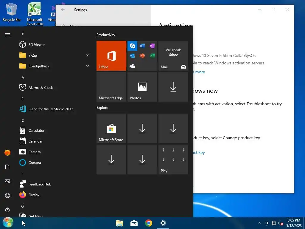This screenshot has width=305, height=229.
Task: Expand the 7-Zip folder
Action: tap(55, 55)
